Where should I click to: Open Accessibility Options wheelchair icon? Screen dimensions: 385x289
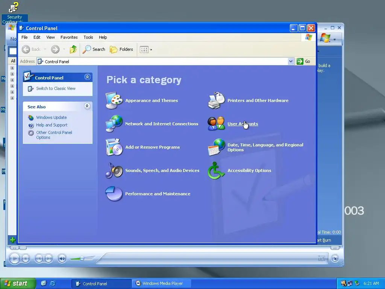pos(216,170)
